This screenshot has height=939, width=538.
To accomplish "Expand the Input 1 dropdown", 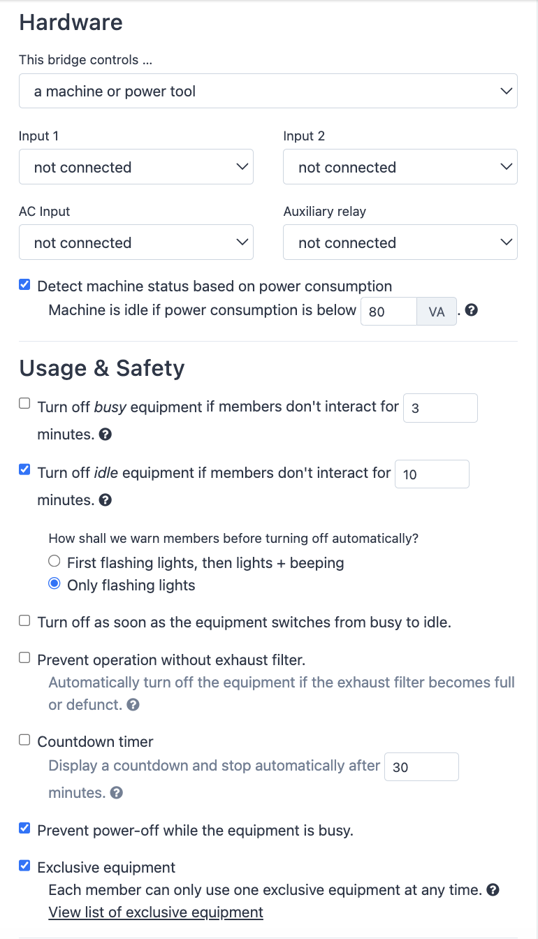I will 136,167.
